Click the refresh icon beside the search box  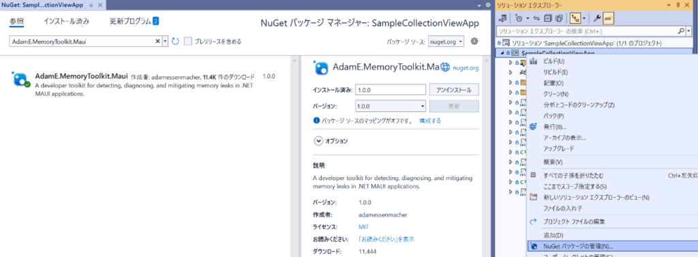175,42
